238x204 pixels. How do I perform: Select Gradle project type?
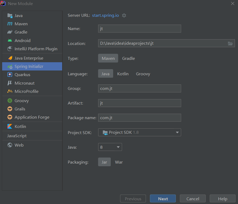(x=128, y=58)
